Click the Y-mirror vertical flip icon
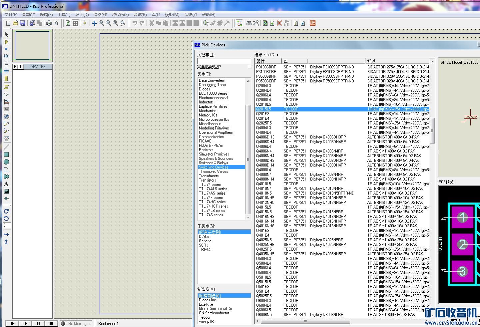The image size is (480, 327). click(6, 242)
